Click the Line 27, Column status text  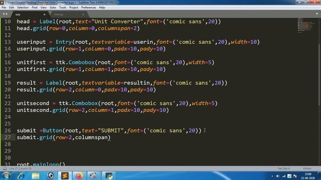[x=20, y=168]
